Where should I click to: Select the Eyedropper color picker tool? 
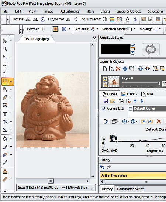[x=5, y=162]
